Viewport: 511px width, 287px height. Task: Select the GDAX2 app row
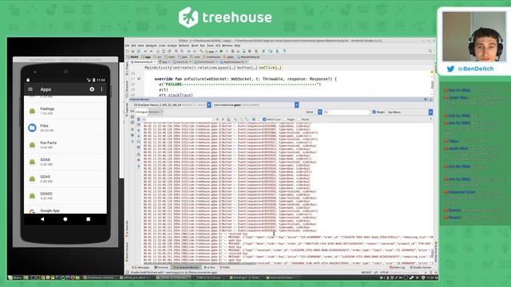point(65,195)
